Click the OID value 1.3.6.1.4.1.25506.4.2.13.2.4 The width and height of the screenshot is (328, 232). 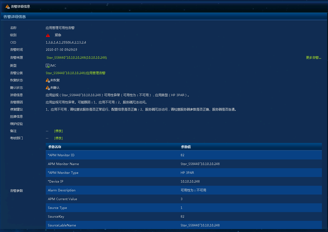point(66,43)
